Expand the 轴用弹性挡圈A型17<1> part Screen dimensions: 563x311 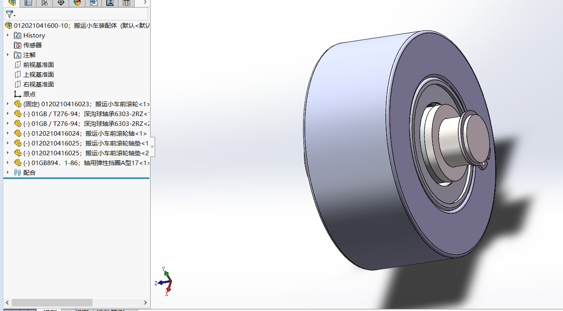pyautogui.click(x=7, y=163)
